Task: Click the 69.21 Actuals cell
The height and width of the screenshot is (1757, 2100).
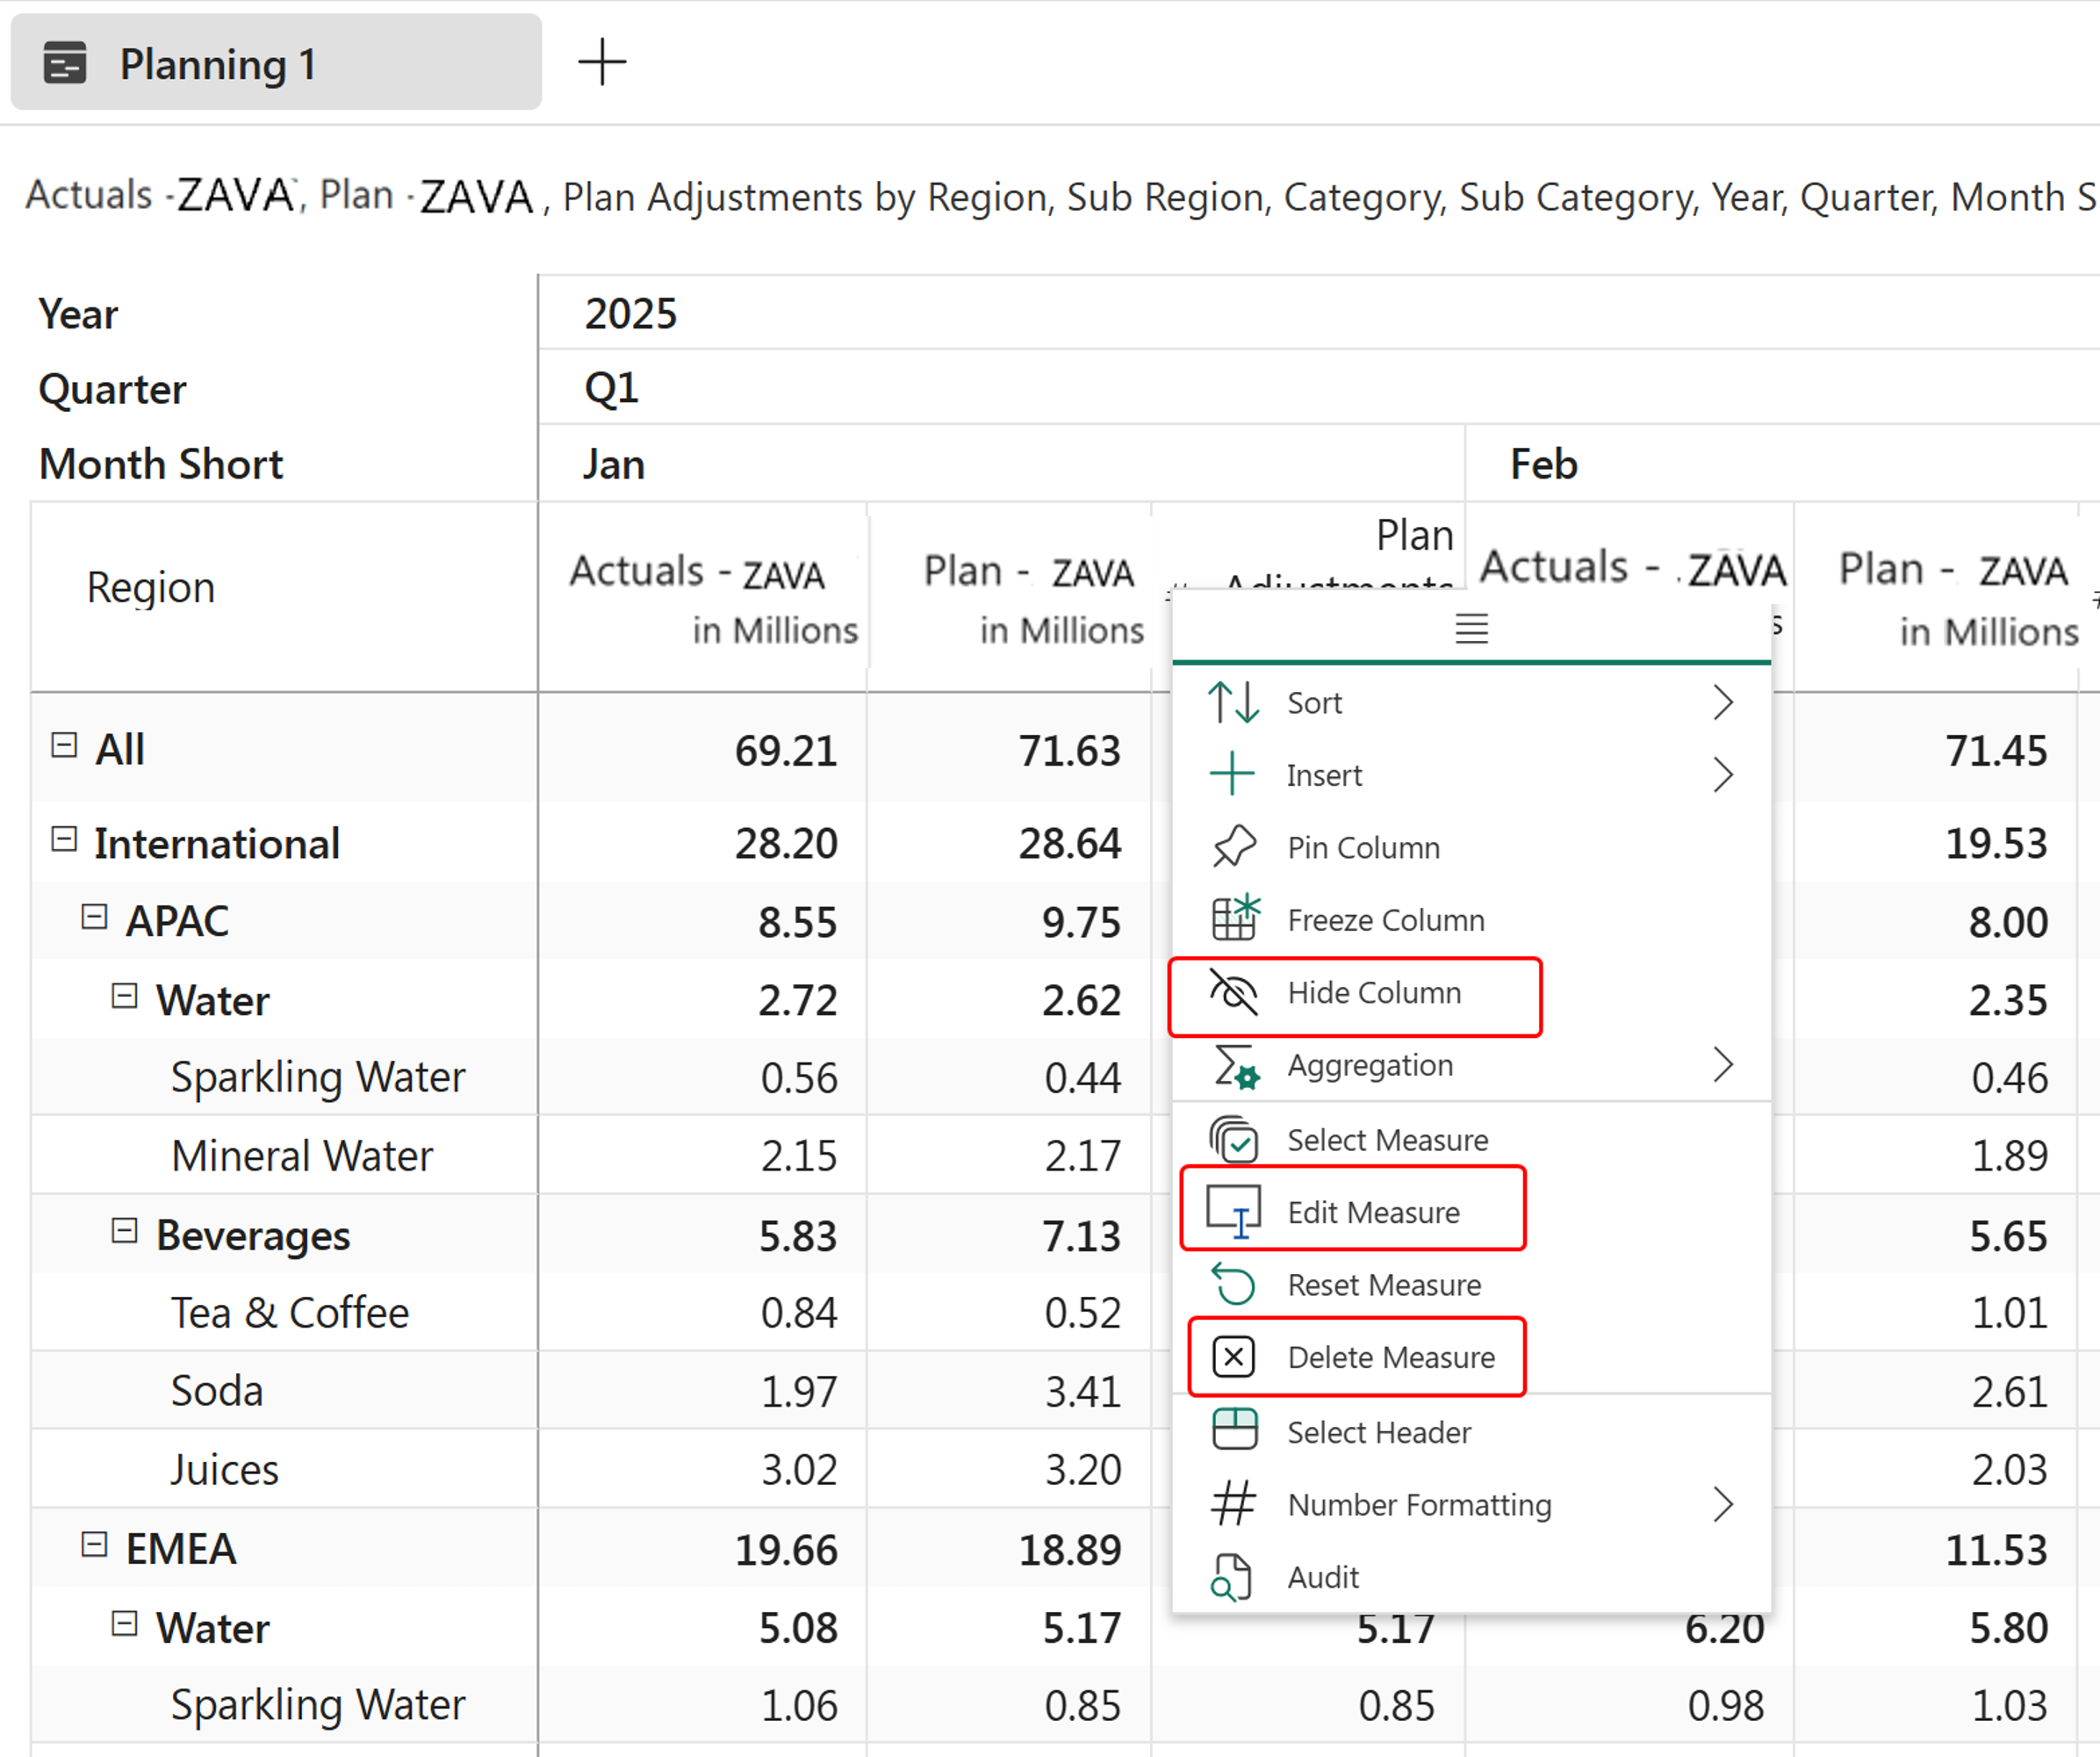Action: coord(785,750)
